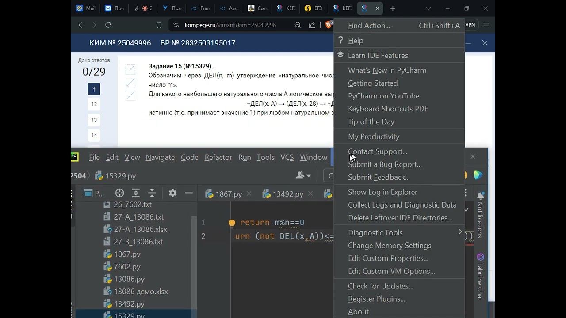Open the Edit menu
The width and height of the screenshot is (566, 318).
coord(112,157)
